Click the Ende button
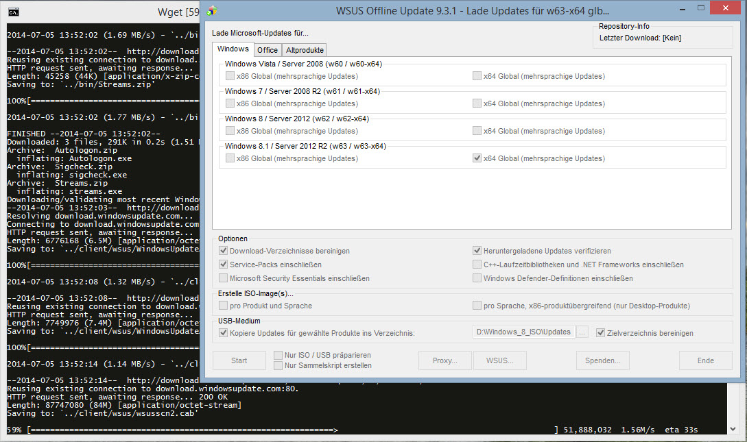Image resolution: width=747 pixels, height=442 pixels. (x=706, y=360)
